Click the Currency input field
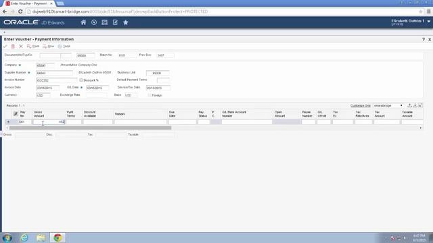The image size is (433, 243). [43, 95]
